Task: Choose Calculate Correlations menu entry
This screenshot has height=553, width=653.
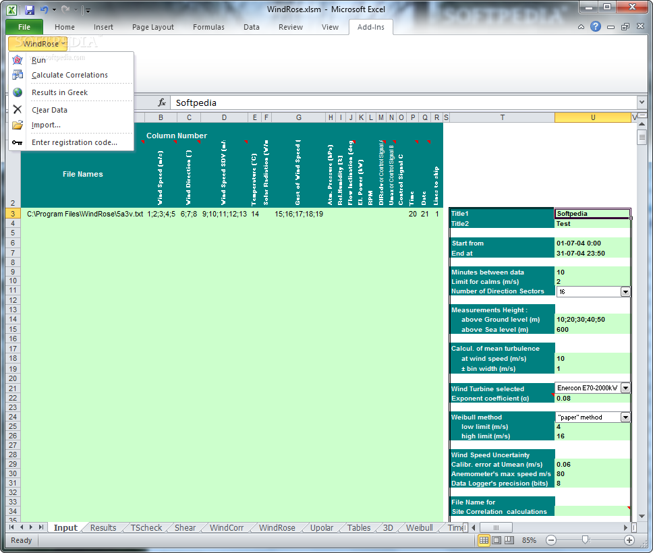Action: (71, 75)
